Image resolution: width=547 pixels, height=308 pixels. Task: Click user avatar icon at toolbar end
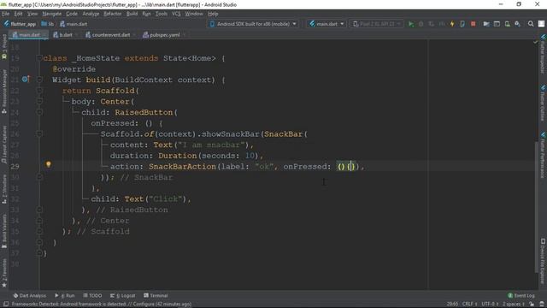click(x=541, y=24)
